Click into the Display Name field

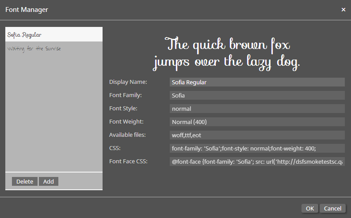coord(256,82)
